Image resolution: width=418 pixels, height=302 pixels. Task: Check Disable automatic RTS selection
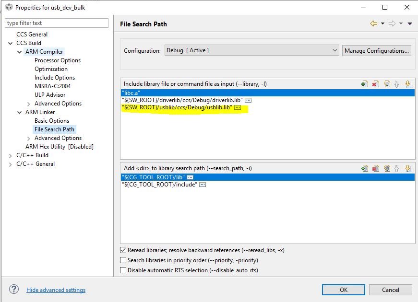[x=123, y=270]
